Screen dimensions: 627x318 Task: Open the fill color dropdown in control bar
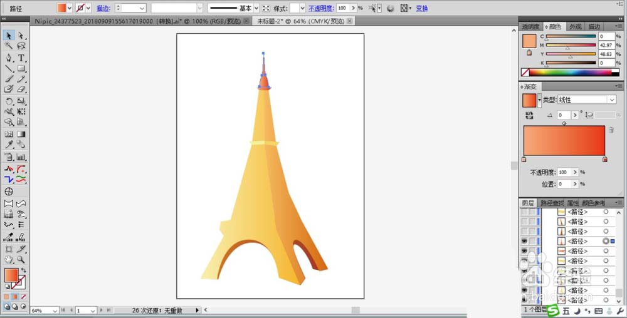tap(70, 8)
